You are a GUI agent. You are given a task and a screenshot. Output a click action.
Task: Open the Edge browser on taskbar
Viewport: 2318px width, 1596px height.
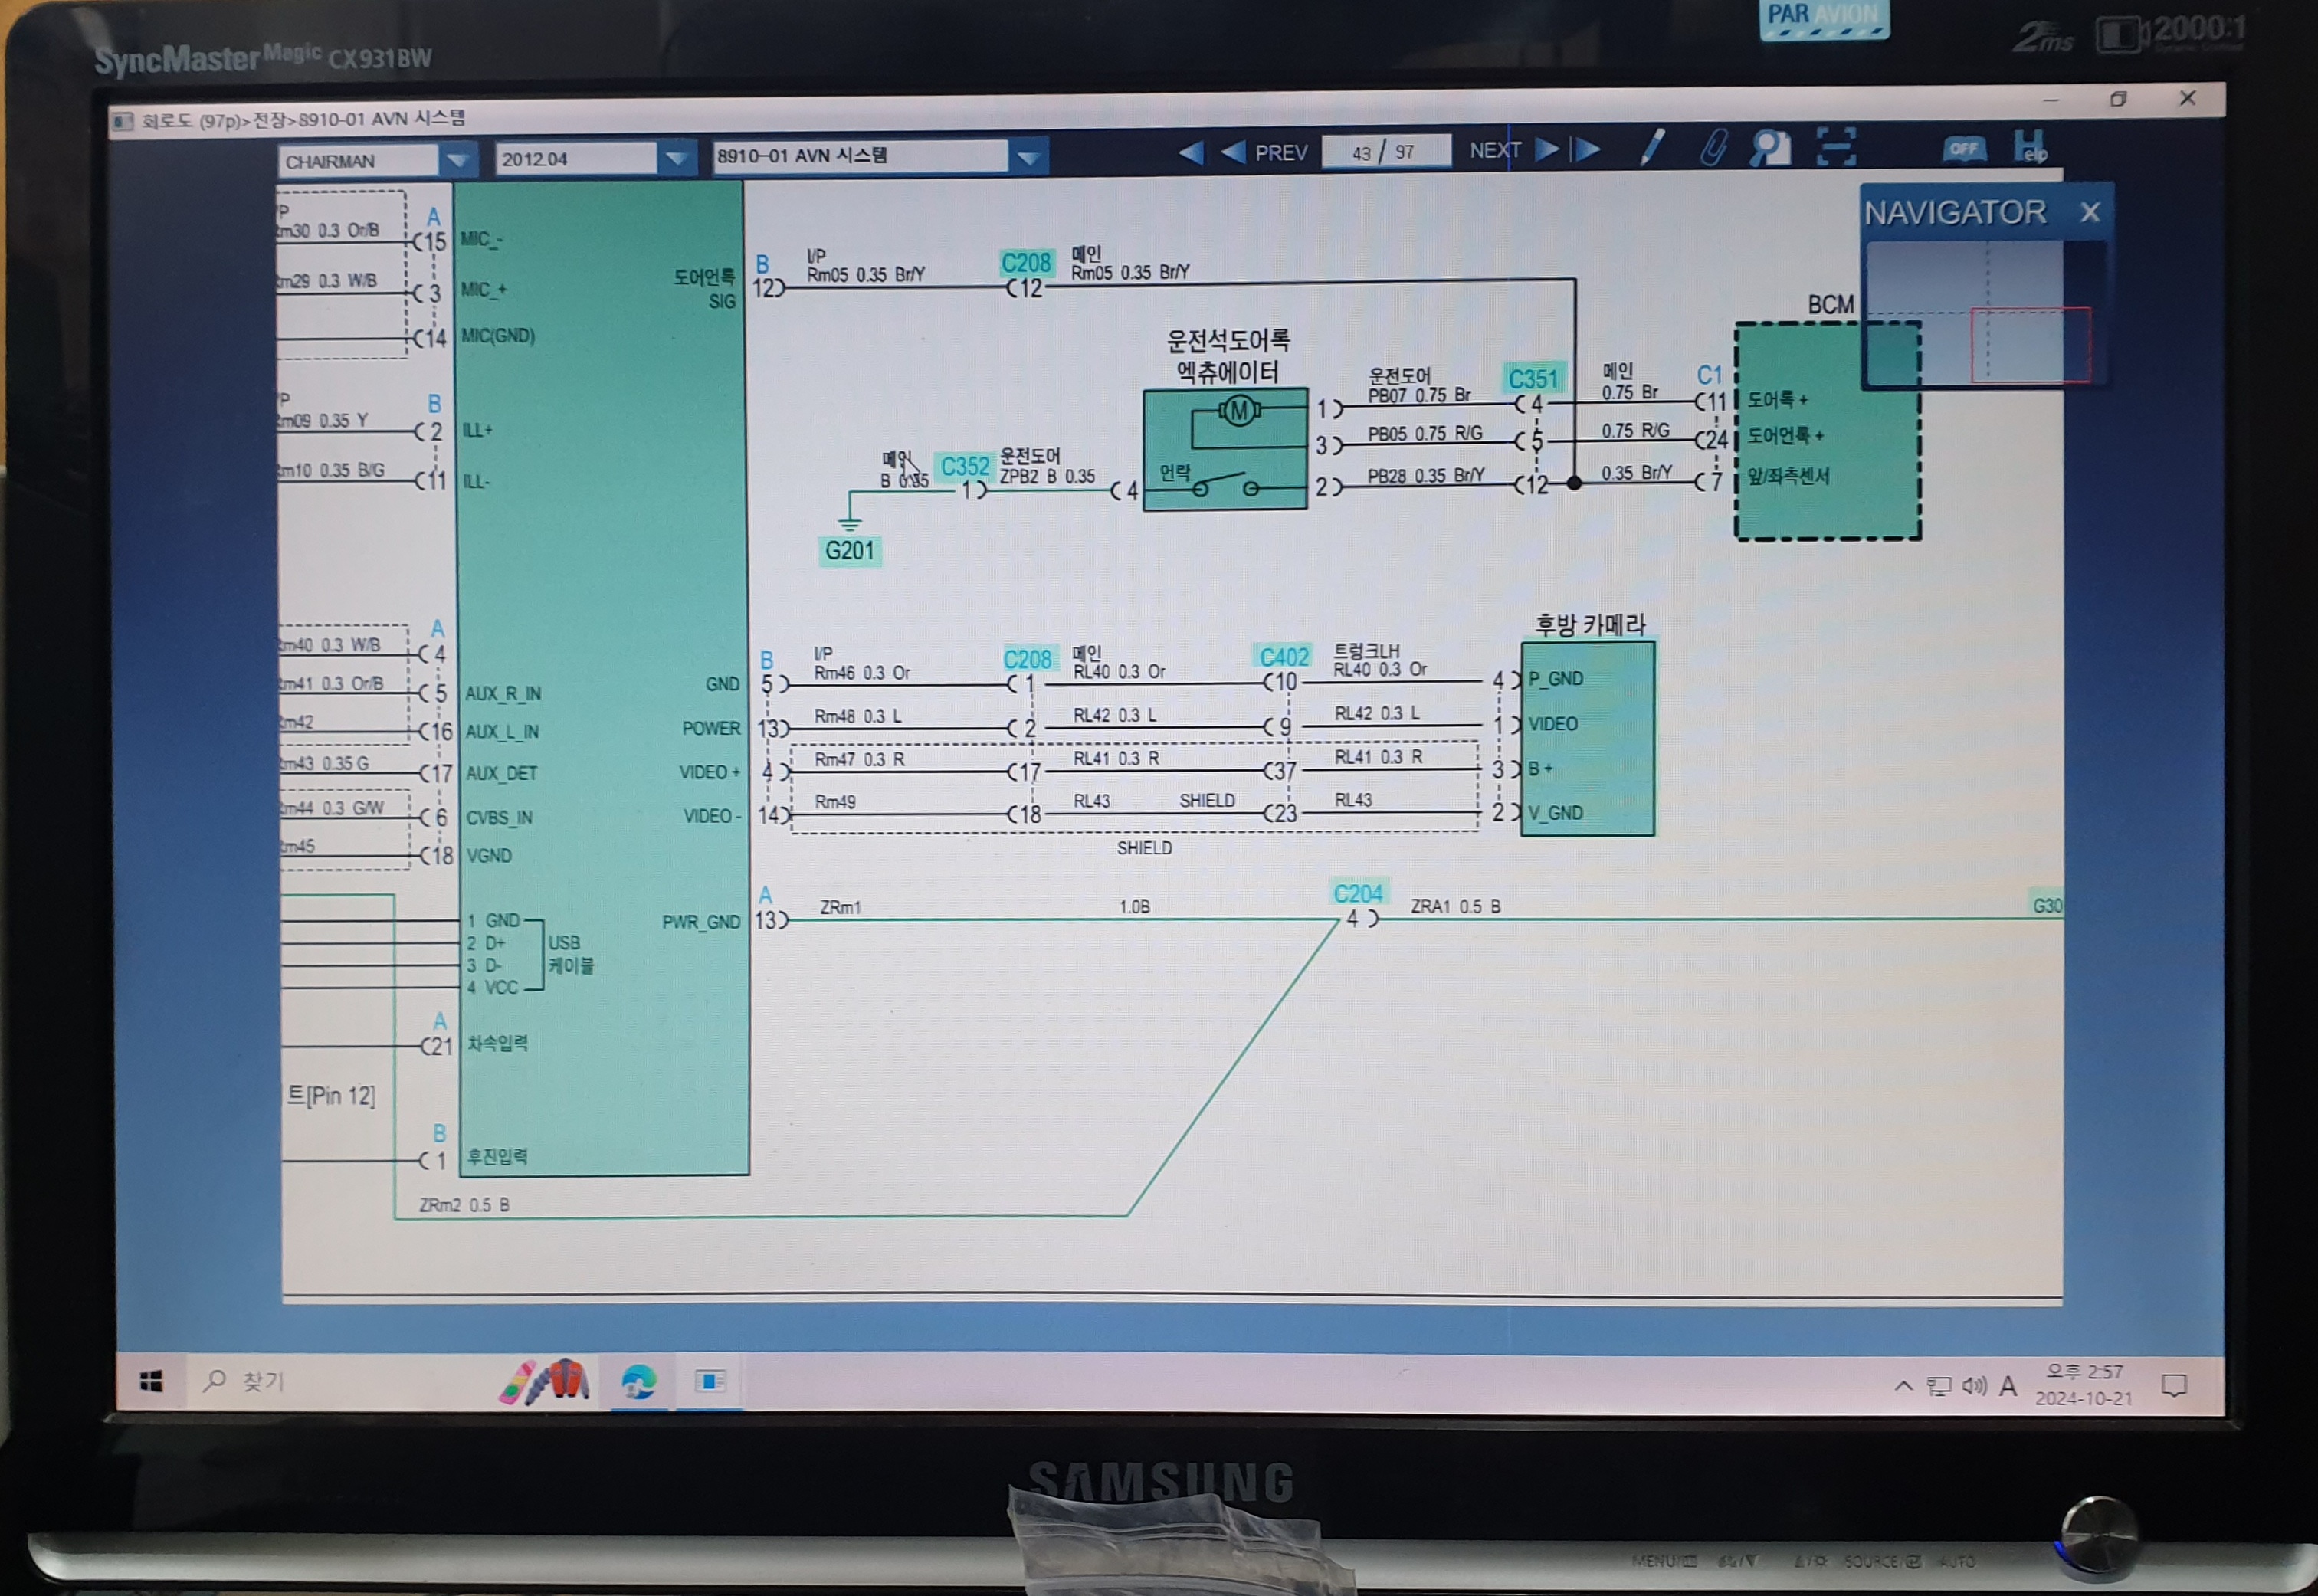pyautogui.click(x=638, y=1381)
